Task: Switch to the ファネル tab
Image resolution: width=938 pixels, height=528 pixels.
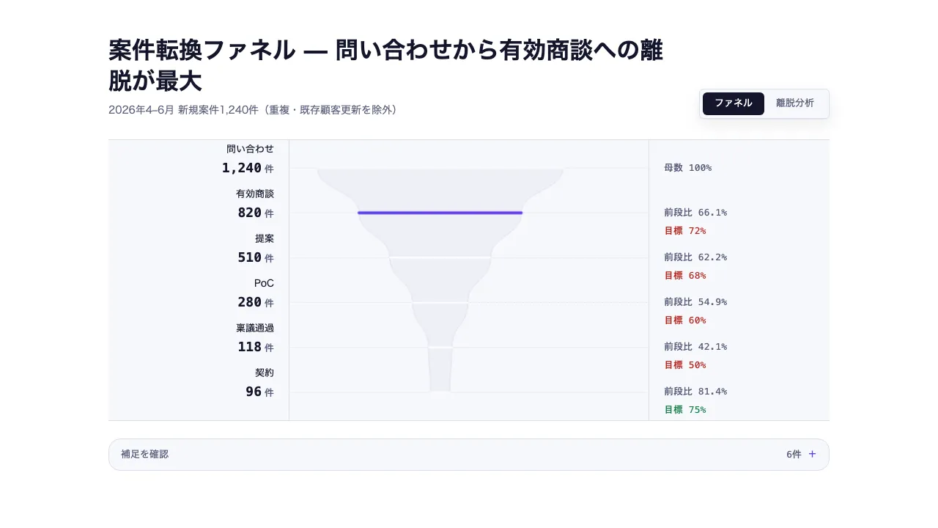Action: (733, 103)
